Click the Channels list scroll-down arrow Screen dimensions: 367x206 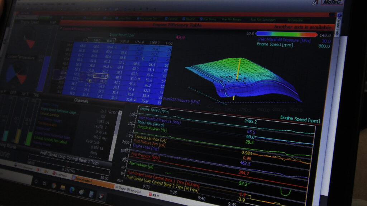point(111,159)
